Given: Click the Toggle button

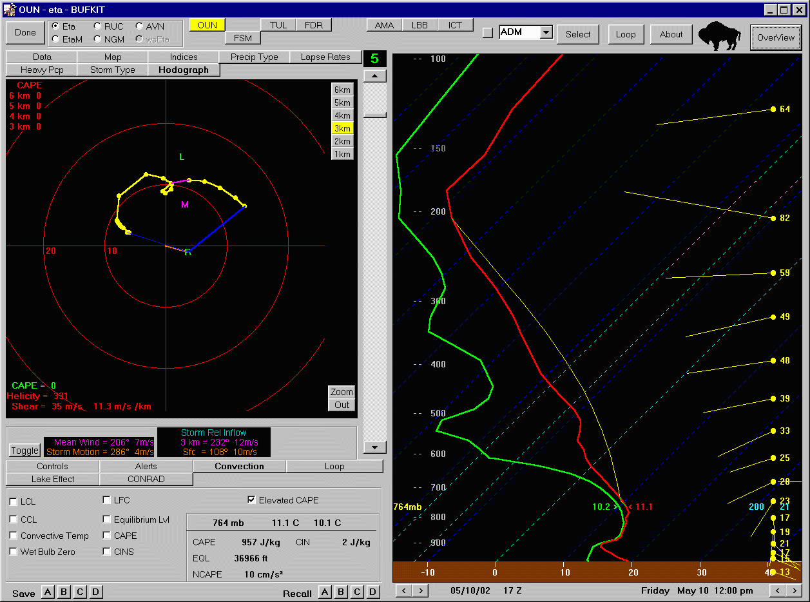Looking at the screenshot, I should [x=24, y=451].
